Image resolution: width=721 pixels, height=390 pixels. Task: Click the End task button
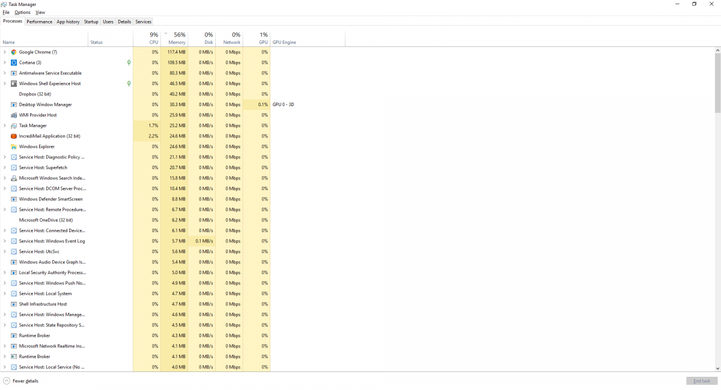702,381
